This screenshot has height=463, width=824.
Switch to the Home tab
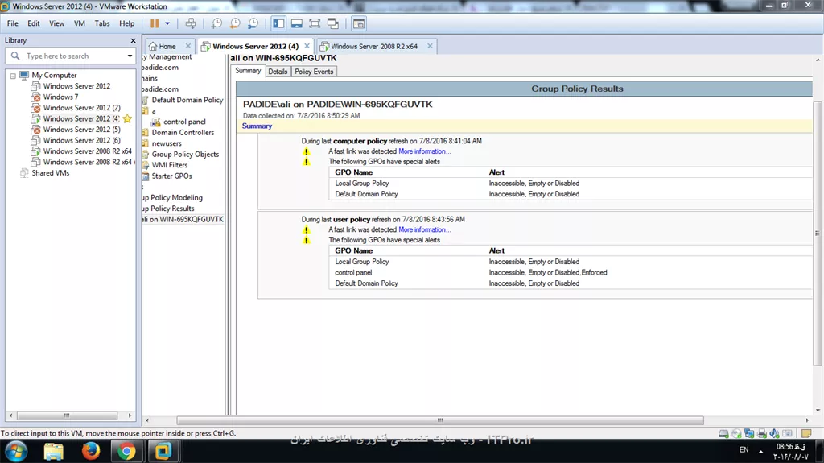point(167,47)
